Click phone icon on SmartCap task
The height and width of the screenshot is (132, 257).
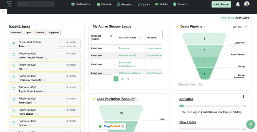click(x=14, y=100)
